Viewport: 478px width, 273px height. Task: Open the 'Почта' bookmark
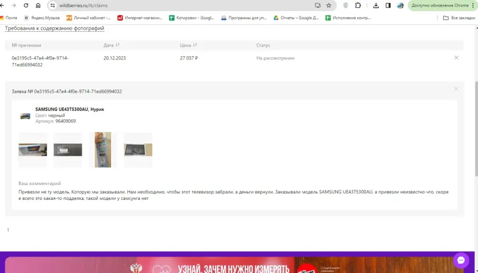8,18
